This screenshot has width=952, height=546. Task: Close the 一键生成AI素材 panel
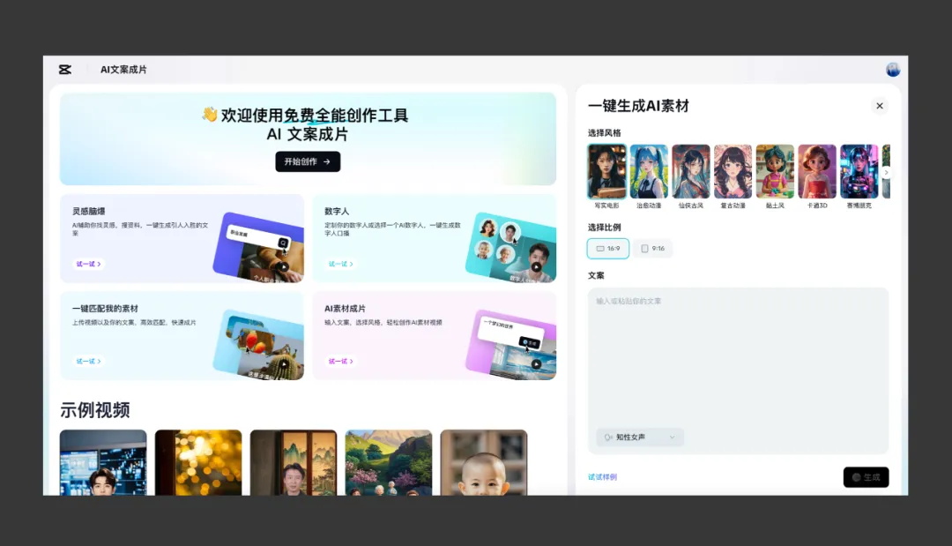coord(879,105)
